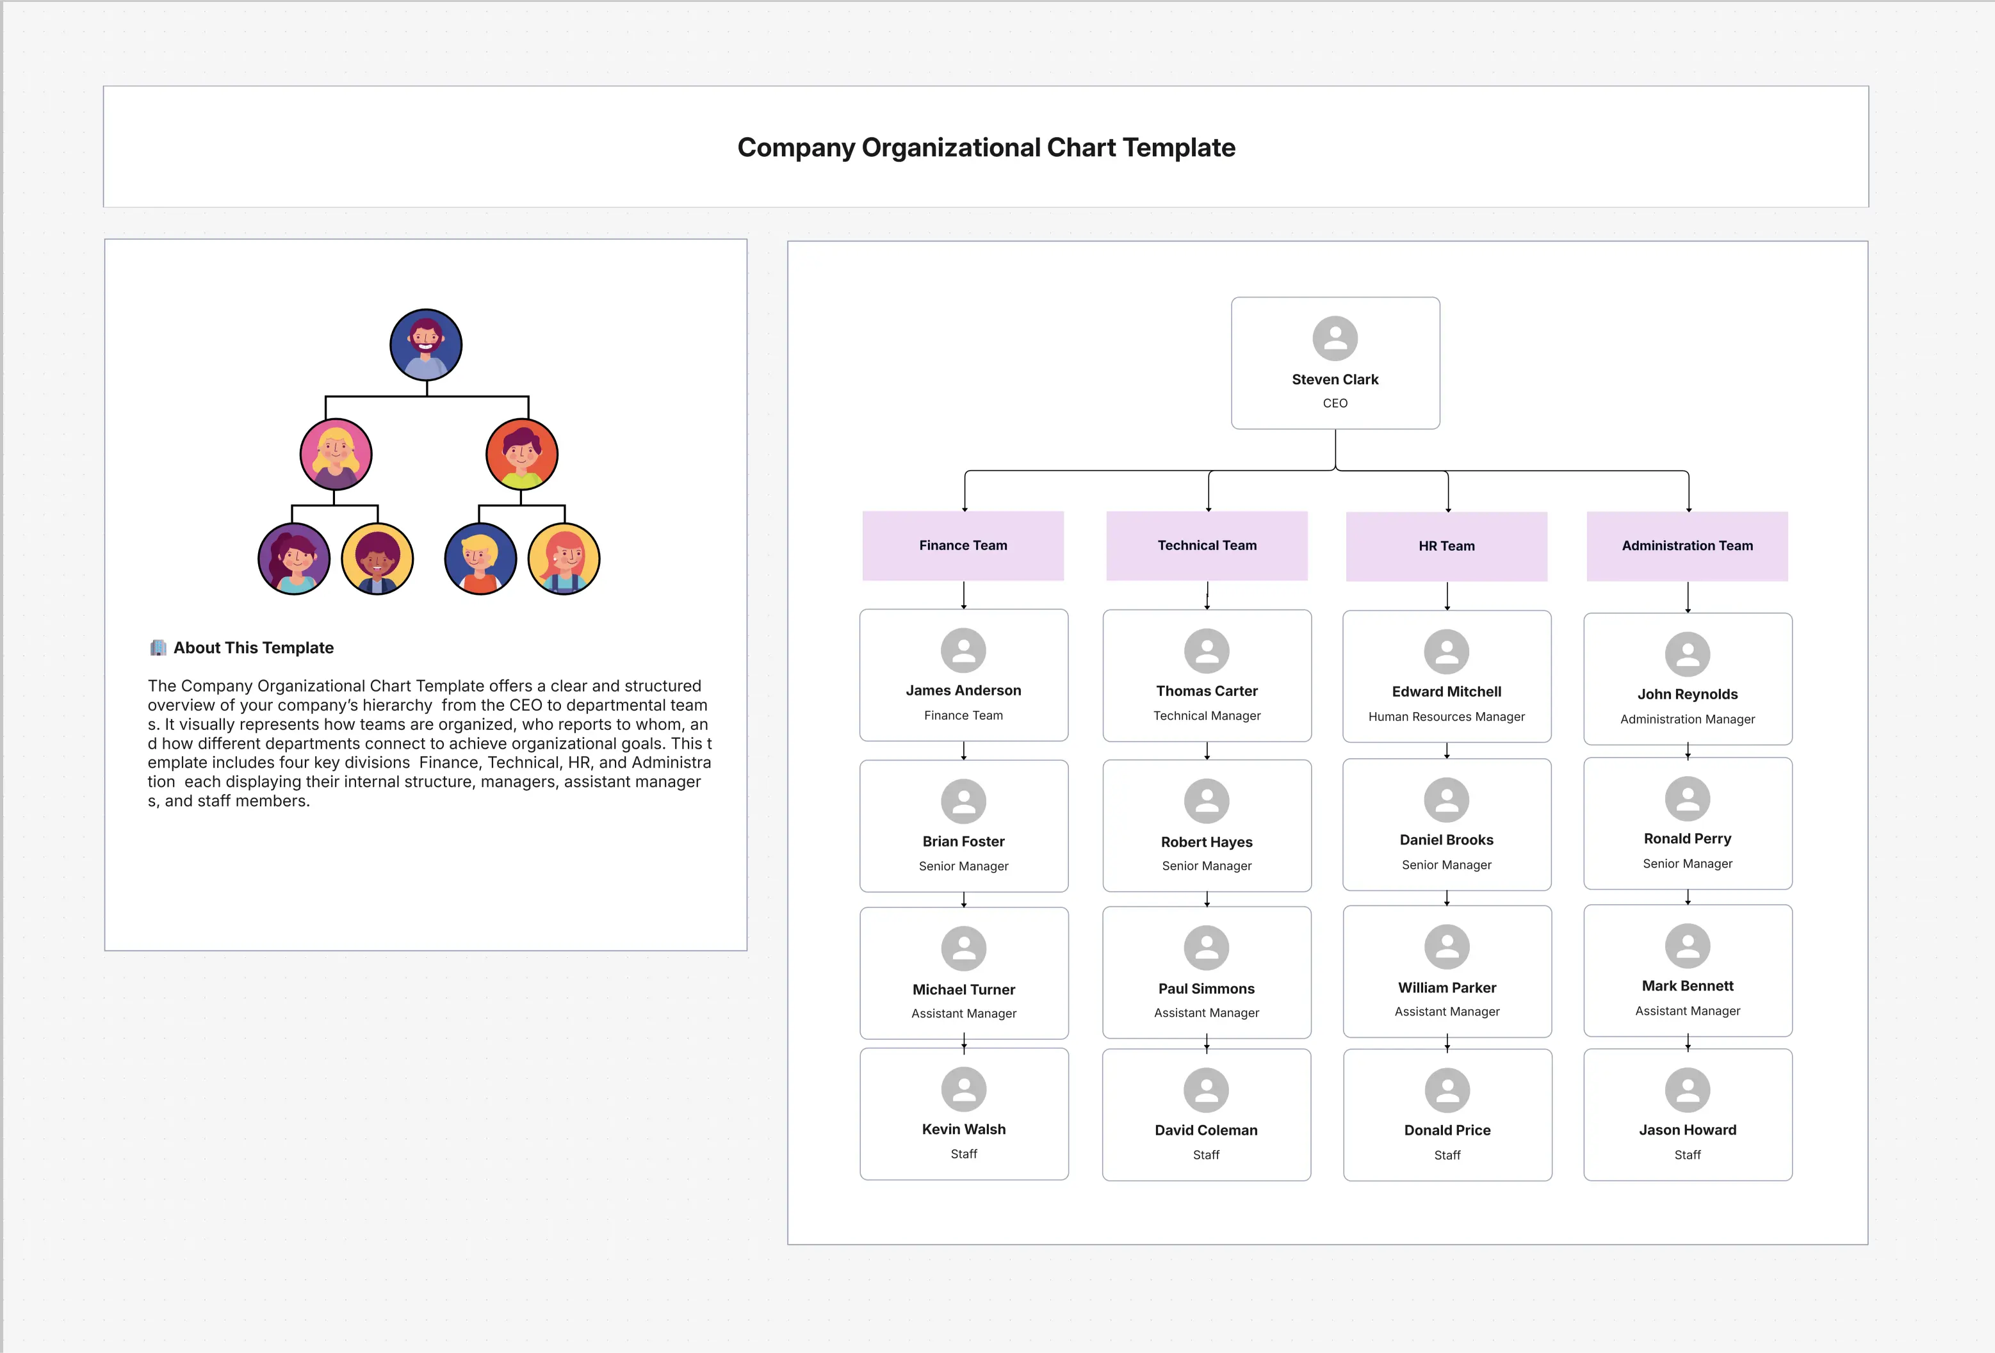Click the books emoji beside About This Template

tap(158, 647)
